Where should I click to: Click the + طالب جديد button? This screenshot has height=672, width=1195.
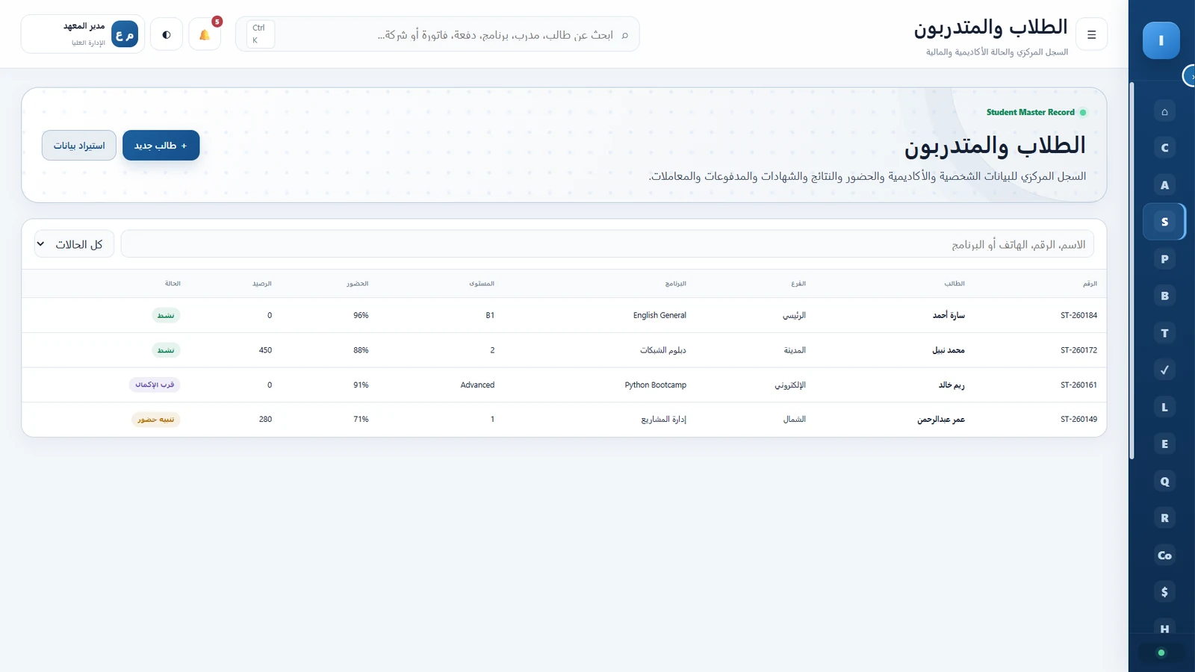click(x=161, y=146)
